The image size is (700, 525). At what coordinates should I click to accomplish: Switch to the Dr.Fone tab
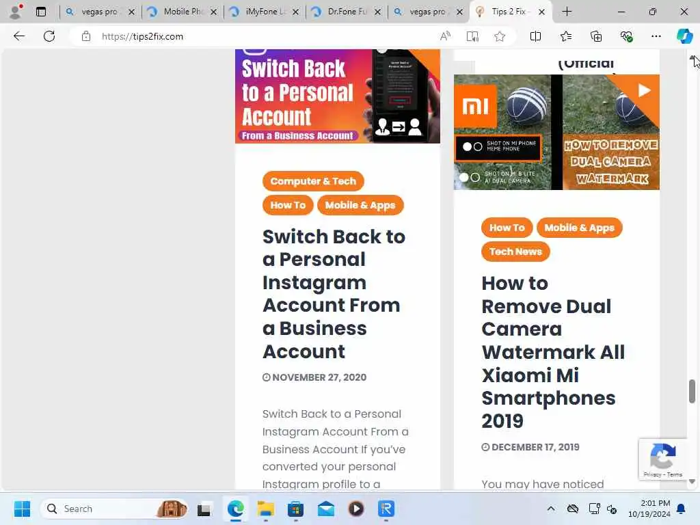click(x=346, y=12)
